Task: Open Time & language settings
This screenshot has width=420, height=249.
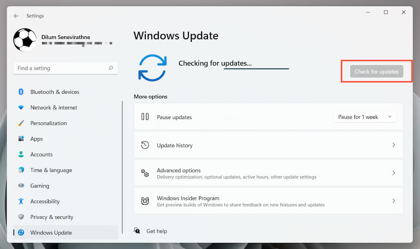Action: (x=51, y=170)
